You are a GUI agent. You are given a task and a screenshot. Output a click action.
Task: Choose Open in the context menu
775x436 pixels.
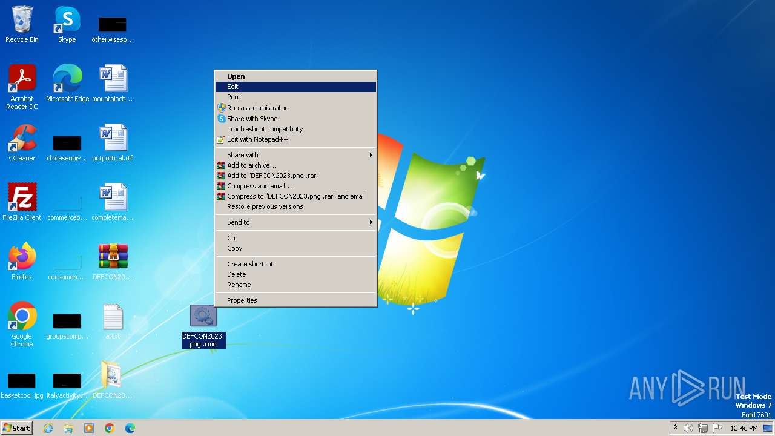tap(295, 76)
